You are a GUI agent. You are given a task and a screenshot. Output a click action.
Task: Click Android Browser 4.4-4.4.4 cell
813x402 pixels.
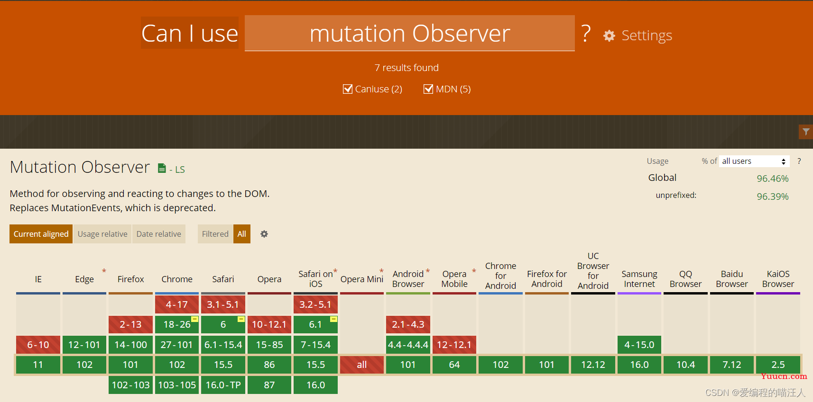[x=408, y=345]
